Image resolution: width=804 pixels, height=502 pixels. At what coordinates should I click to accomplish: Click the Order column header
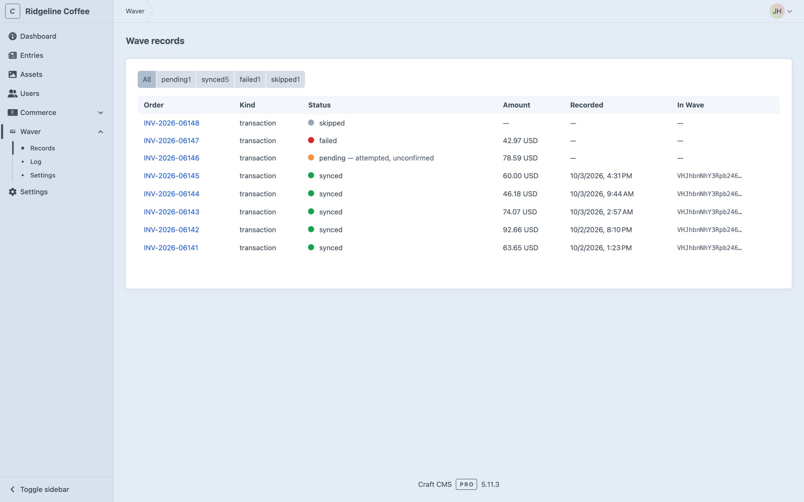click(x=154, y=105)
